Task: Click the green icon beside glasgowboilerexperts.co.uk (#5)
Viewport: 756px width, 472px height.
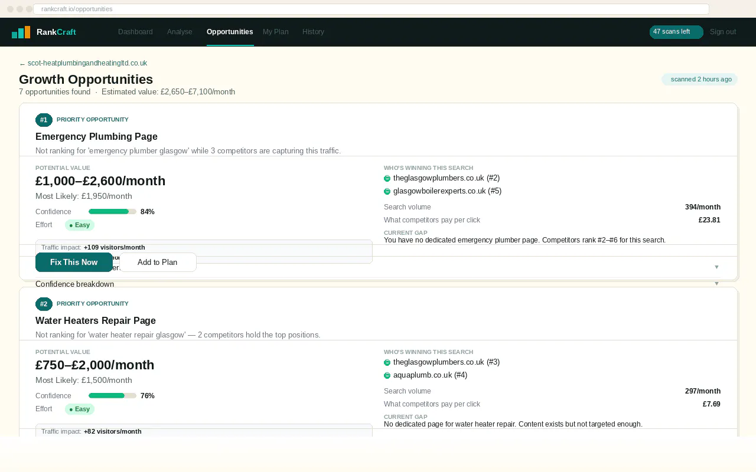Action: [x=387, y=191]
